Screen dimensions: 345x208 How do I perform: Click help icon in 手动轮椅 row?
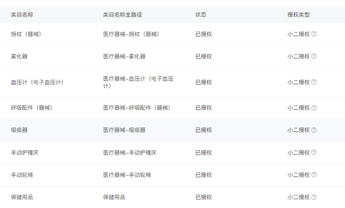(314, 175)
